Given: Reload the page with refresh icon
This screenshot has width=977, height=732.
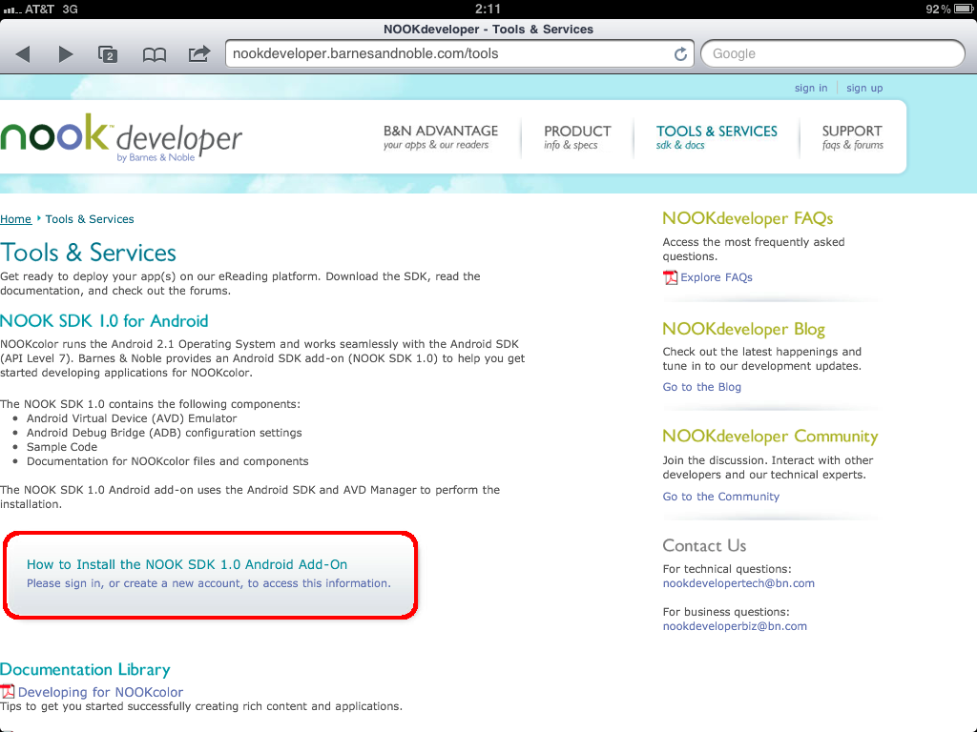Looking at the screenshot, I should tap(680, 54).
